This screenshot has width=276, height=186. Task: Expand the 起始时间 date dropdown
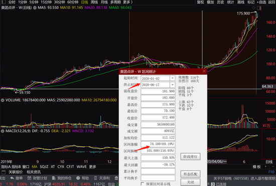173,78
